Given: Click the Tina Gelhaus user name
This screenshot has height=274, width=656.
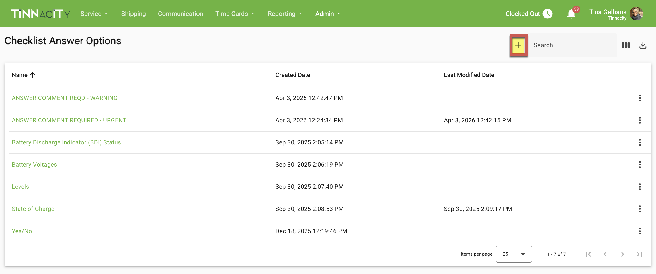Looking at the screenshot, I should coord(608,12).
